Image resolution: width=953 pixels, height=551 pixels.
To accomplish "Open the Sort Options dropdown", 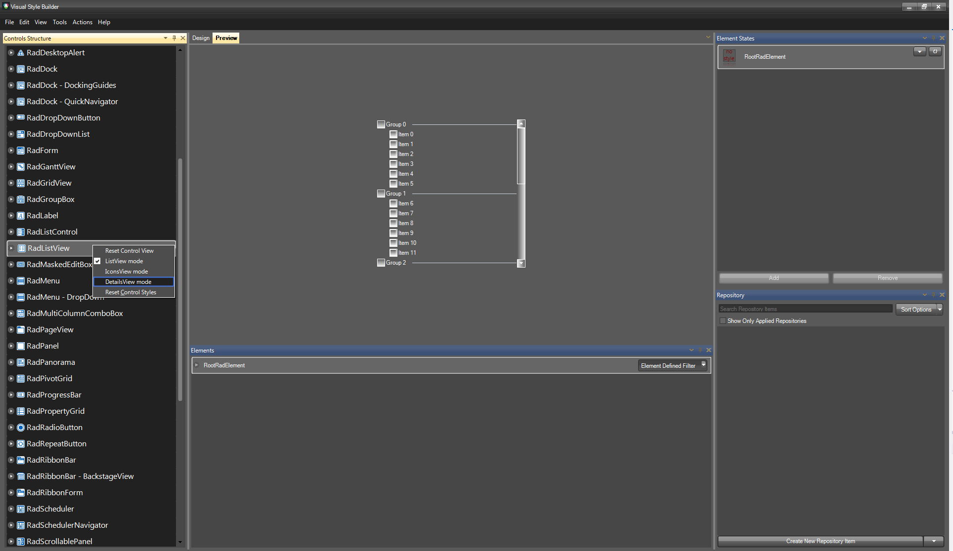I will pos(939,309).
